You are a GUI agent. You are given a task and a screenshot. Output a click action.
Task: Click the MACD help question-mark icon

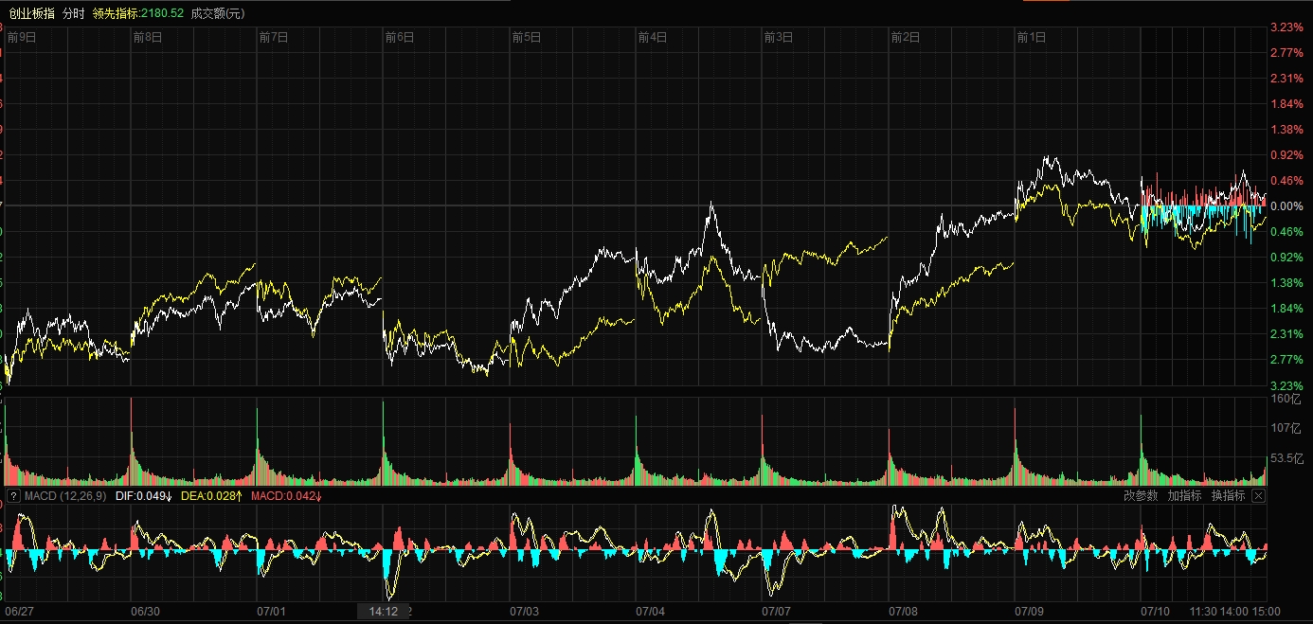(13, 495)
